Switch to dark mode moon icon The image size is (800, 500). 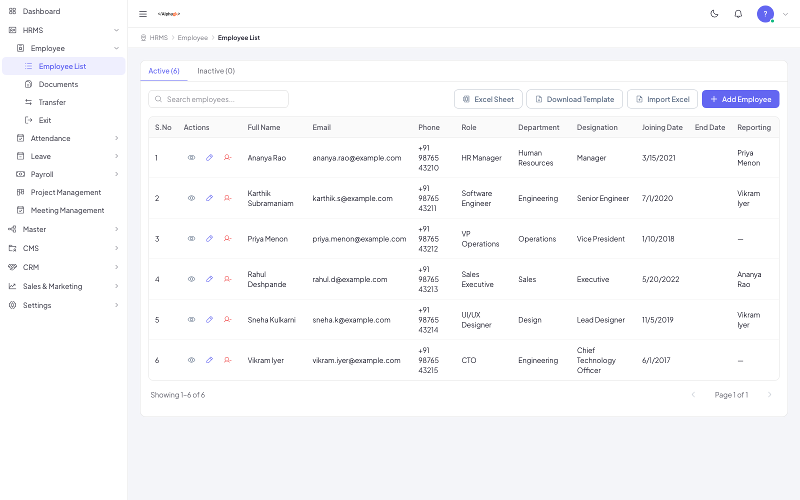click(x=714, y=14)
